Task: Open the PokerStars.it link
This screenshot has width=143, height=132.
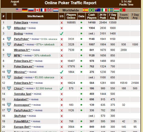Action: (x=23, y=61)
